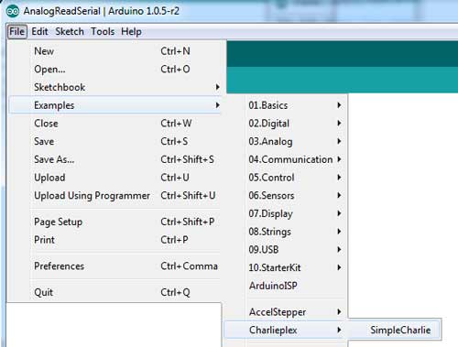458x347 pixels.
Task: Choose Upload Using Programmer
Action: [x=114, y=195]
